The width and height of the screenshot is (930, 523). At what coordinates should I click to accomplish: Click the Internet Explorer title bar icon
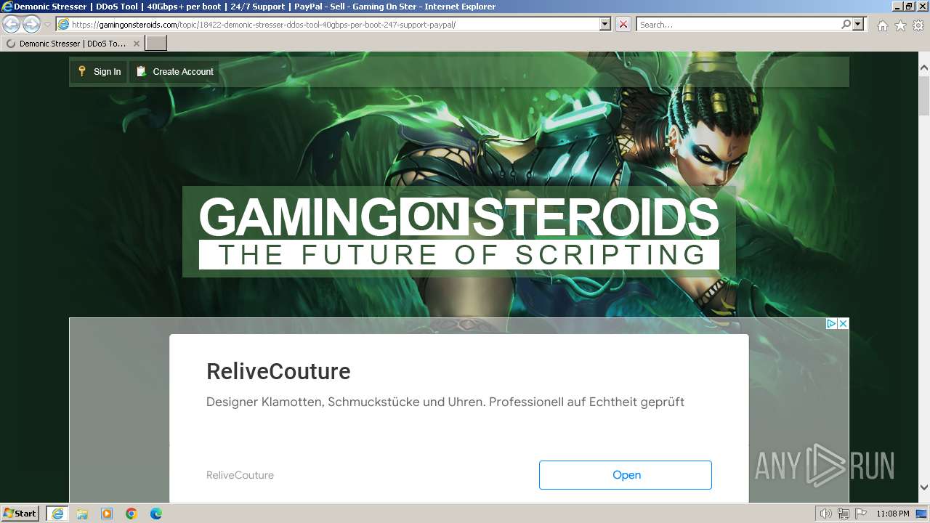coord(7,7)
